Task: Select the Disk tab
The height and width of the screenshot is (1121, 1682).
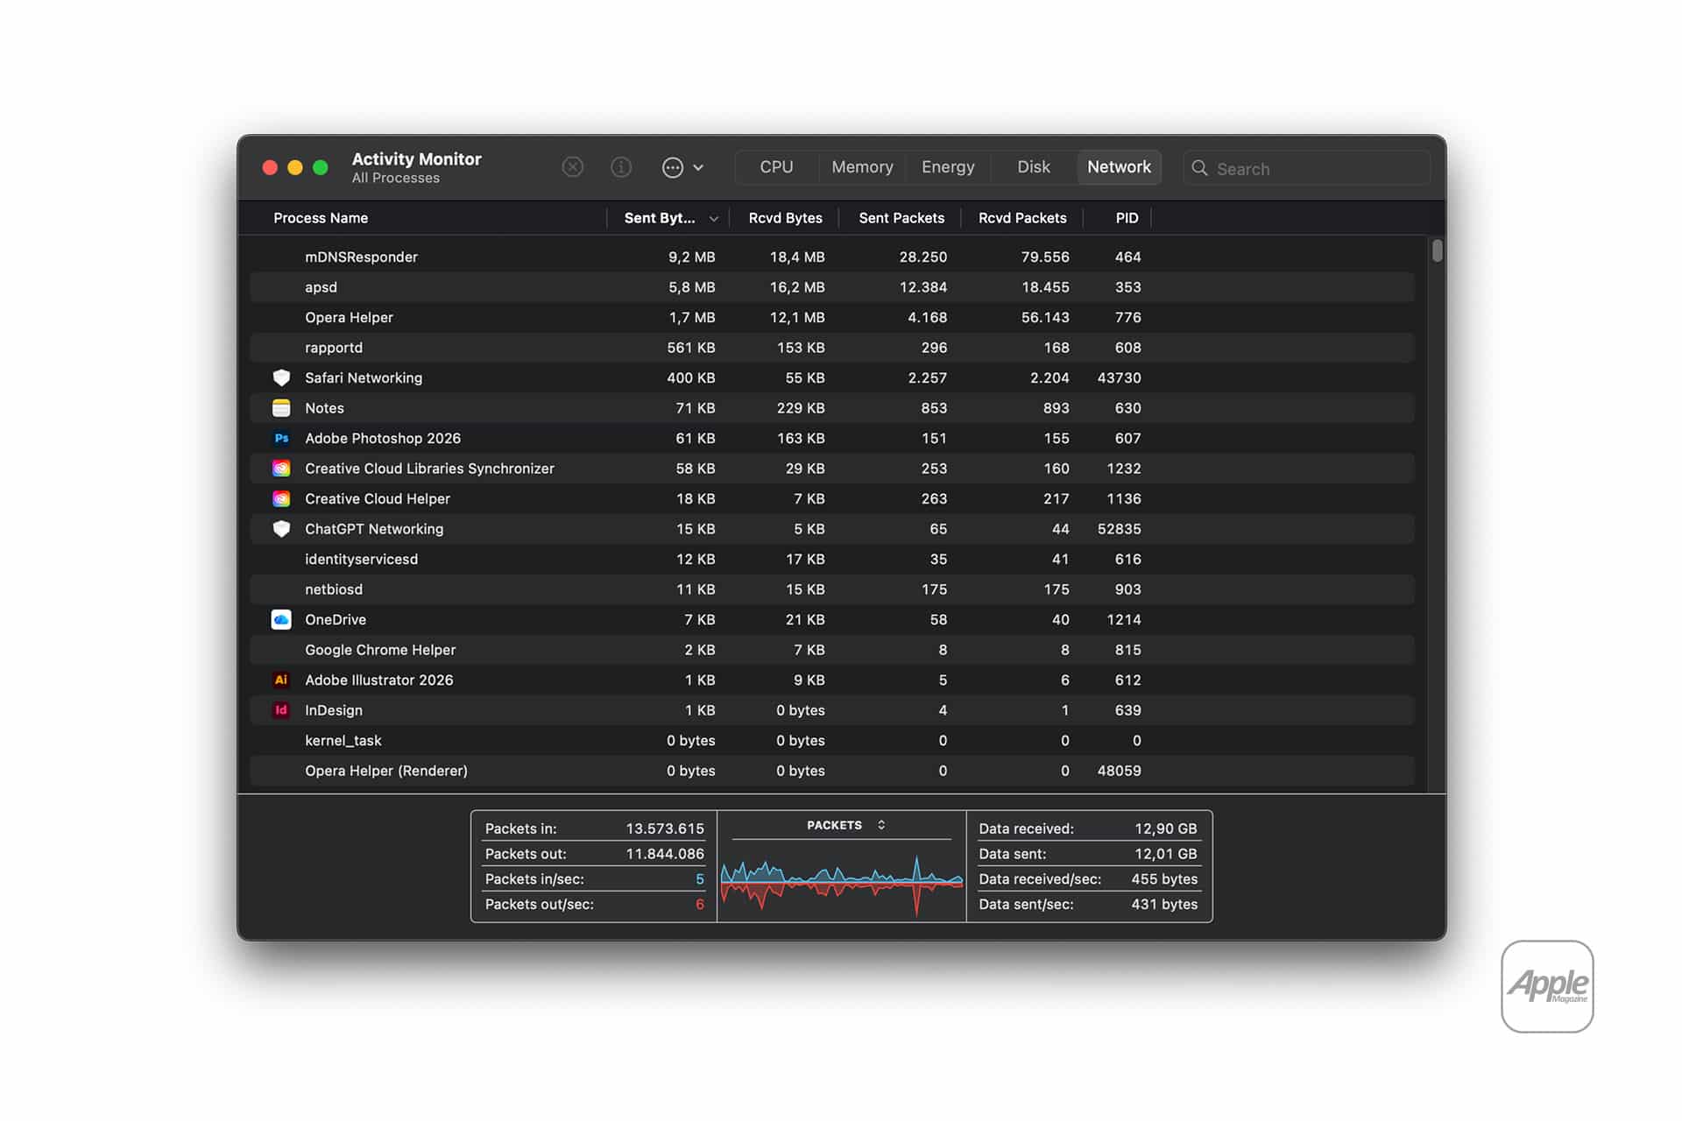Action: point(1034,167)
